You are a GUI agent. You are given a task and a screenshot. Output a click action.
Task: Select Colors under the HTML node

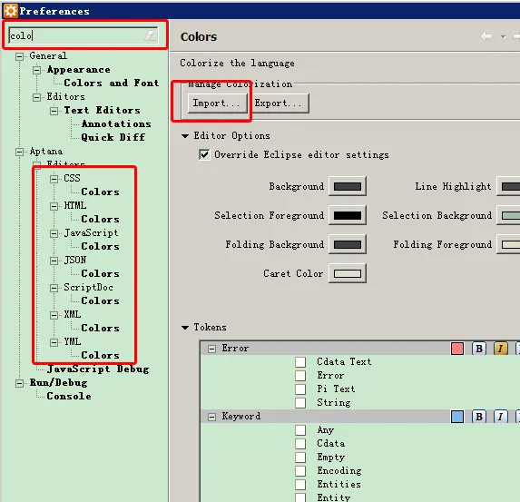tap(100, 219)
